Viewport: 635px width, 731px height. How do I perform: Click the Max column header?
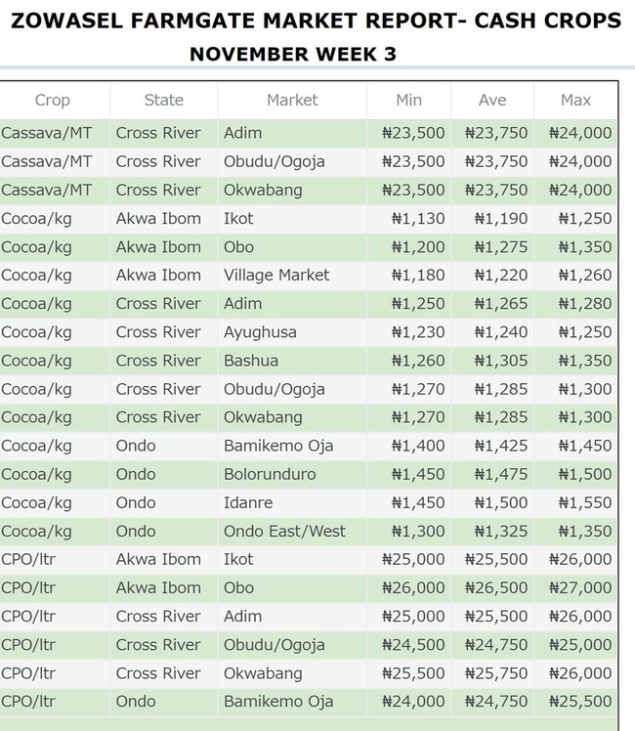(x=576, y=100)
